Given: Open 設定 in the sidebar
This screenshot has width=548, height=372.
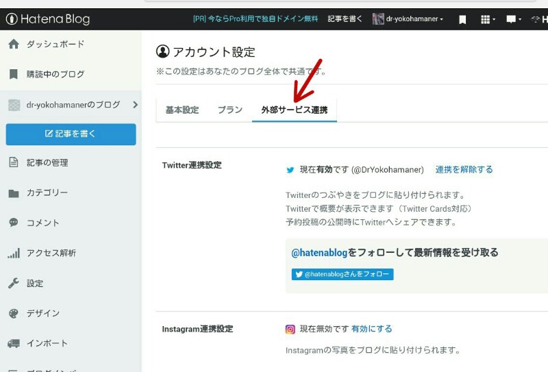Looking at the screenshot, I should point(35,283).
